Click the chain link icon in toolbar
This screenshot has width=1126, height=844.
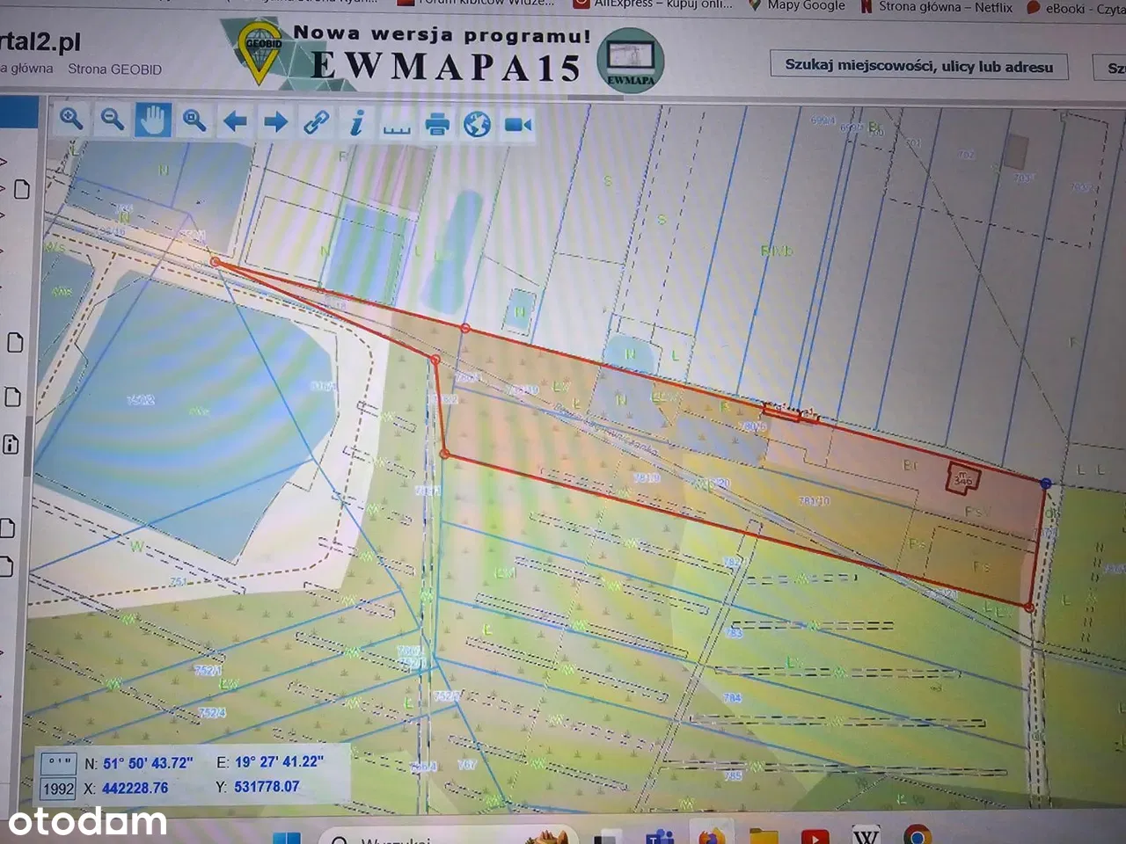tap(316, 122)
